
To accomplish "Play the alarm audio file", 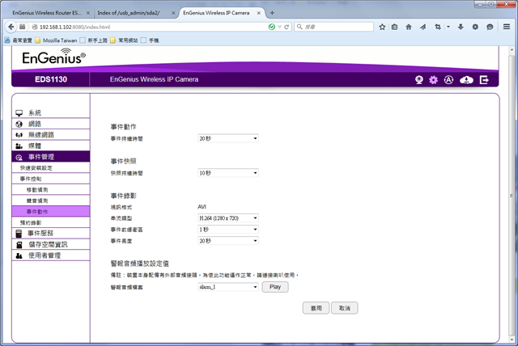I will 275,287.
